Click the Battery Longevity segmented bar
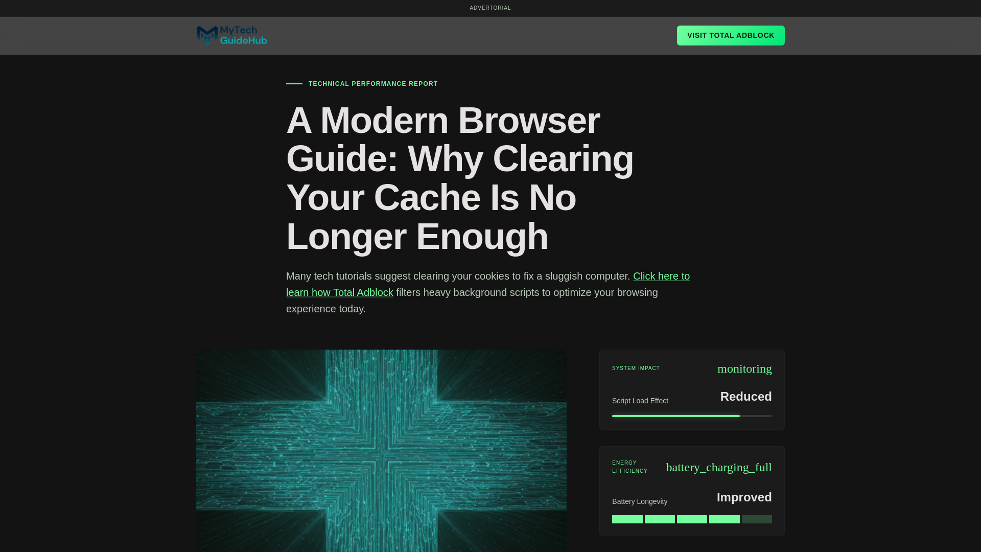 692,519
